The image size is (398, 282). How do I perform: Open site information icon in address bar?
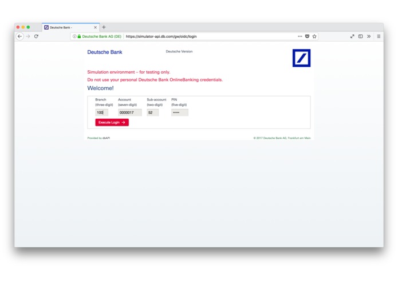pos(74,37)
